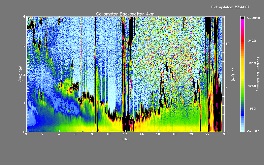The image size is (264, 165).
Task: Select the '22:' UTC tick label
Action: click(x=208, y=134)
